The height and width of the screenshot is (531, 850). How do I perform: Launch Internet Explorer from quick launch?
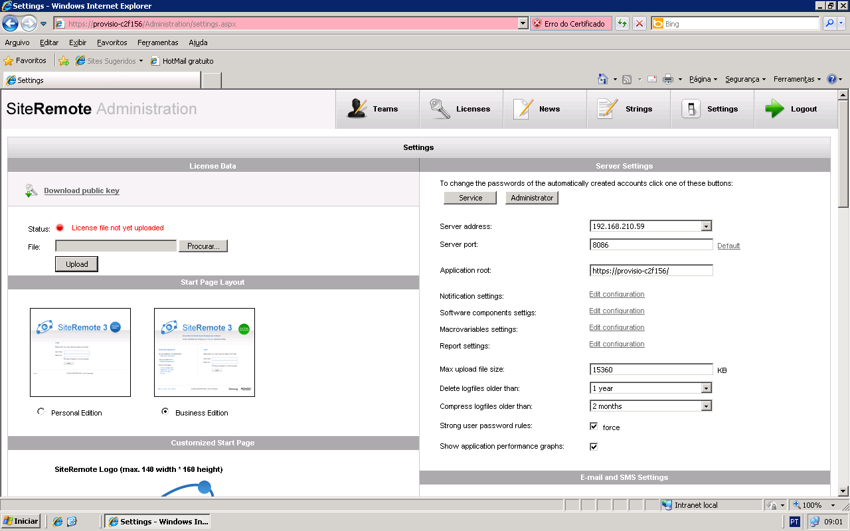coord(58,522)
